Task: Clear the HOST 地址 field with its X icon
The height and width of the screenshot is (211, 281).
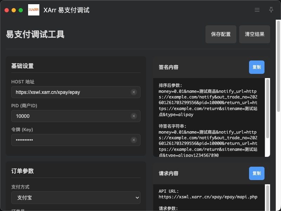Action: pos(133,92)
